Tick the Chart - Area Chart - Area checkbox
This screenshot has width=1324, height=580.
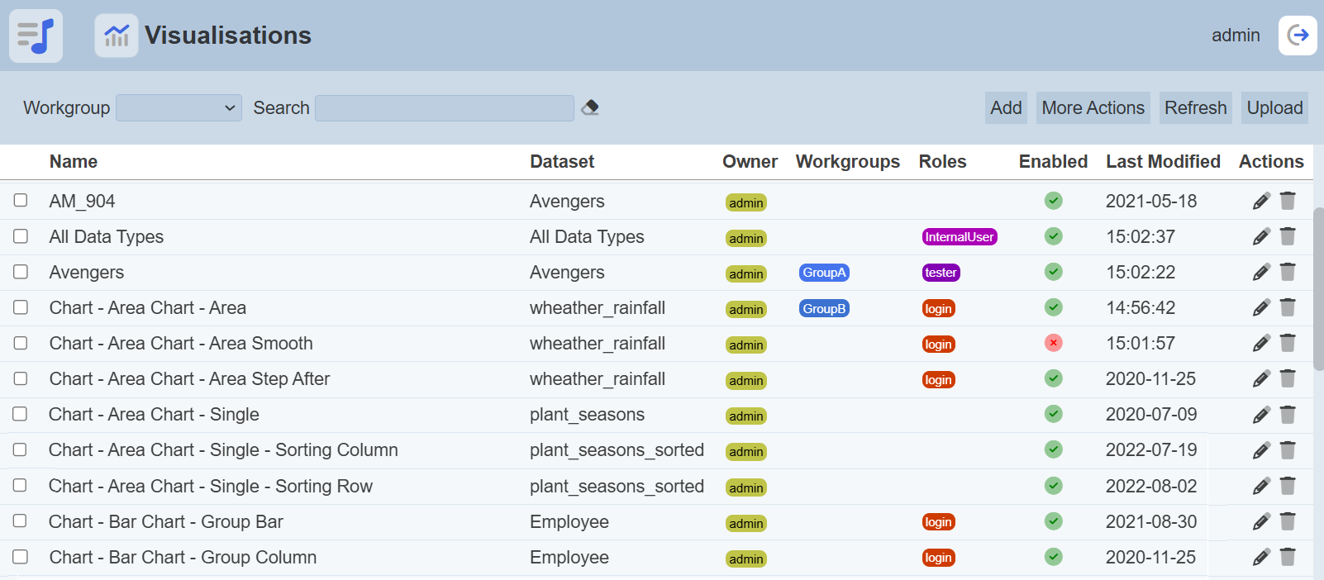pyautogui.click(x=21, y=307)
